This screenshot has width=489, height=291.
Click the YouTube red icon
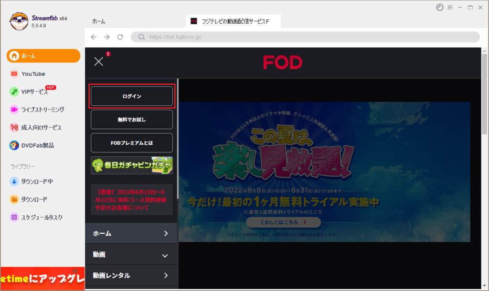(x=14, y=74)
